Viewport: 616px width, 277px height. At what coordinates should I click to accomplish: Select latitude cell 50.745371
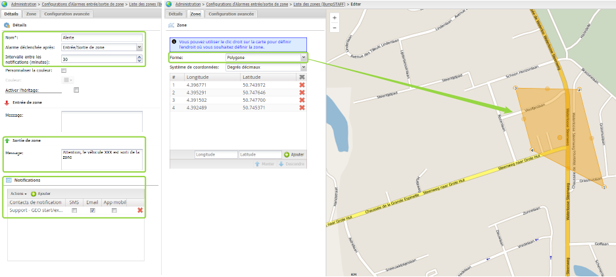click(x=270, y=108)
